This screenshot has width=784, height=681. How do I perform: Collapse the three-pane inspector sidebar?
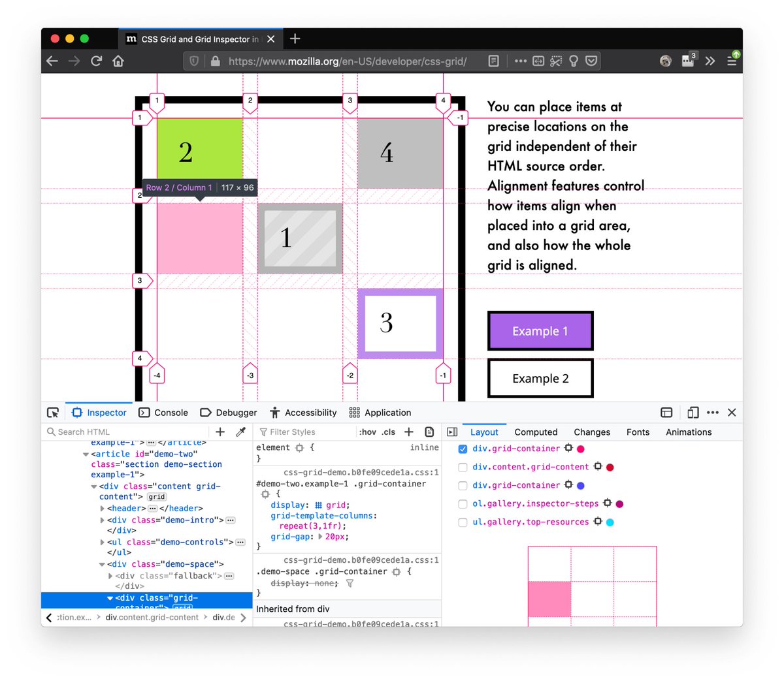452,432
